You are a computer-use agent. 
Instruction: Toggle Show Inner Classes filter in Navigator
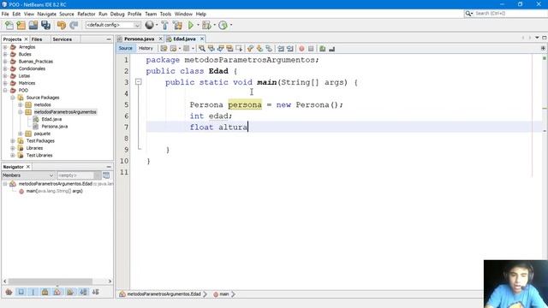[57, 292]
